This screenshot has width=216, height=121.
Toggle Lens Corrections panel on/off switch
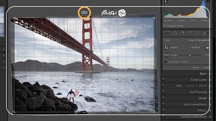click(163, 104)
